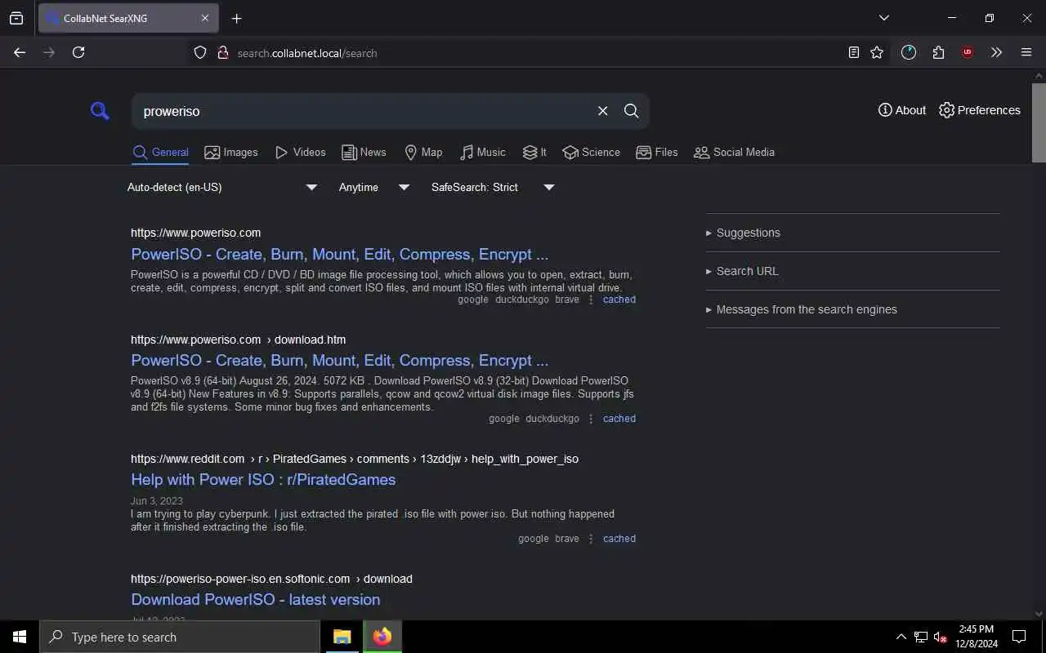The height and width of the screenshot is (653, 1046).
Task: Open the Auto-detect language dropdown
Action: pyautogui.click(x=222, y=187)
